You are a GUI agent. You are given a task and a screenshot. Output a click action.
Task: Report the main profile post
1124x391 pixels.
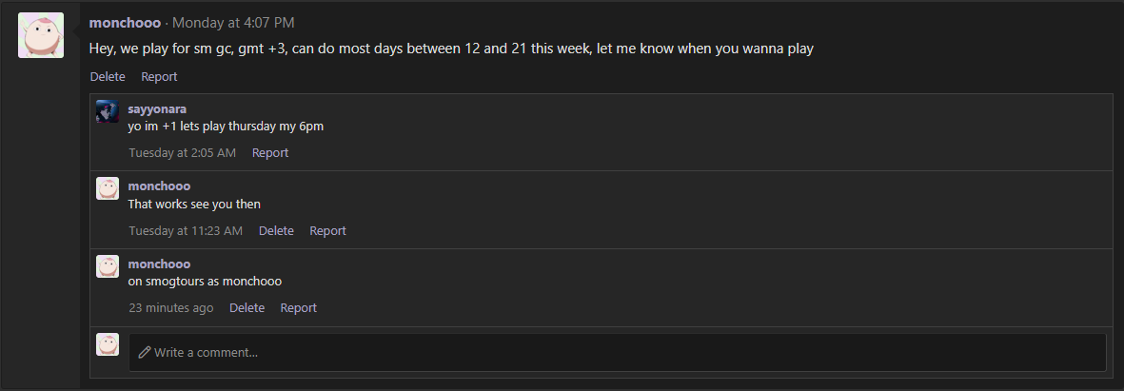(x=159, y=76)
